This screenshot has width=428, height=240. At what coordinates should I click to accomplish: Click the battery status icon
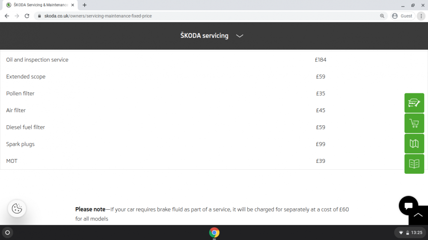pos(407,233)
